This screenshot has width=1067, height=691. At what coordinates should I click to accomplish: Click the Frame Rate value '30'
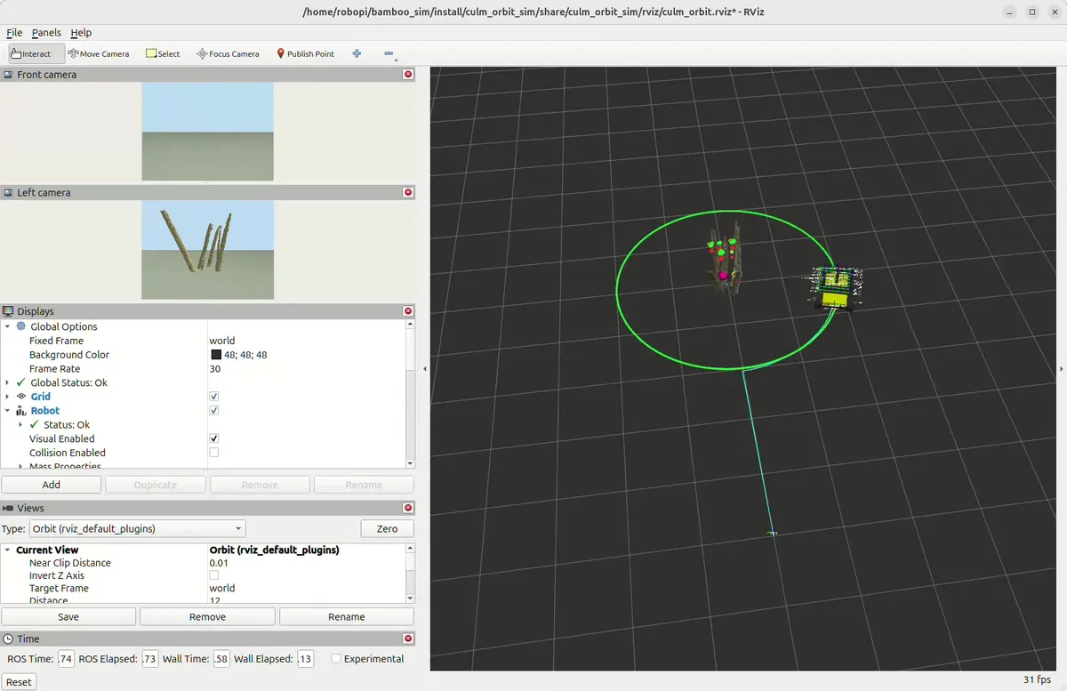[x=215, y=369]
